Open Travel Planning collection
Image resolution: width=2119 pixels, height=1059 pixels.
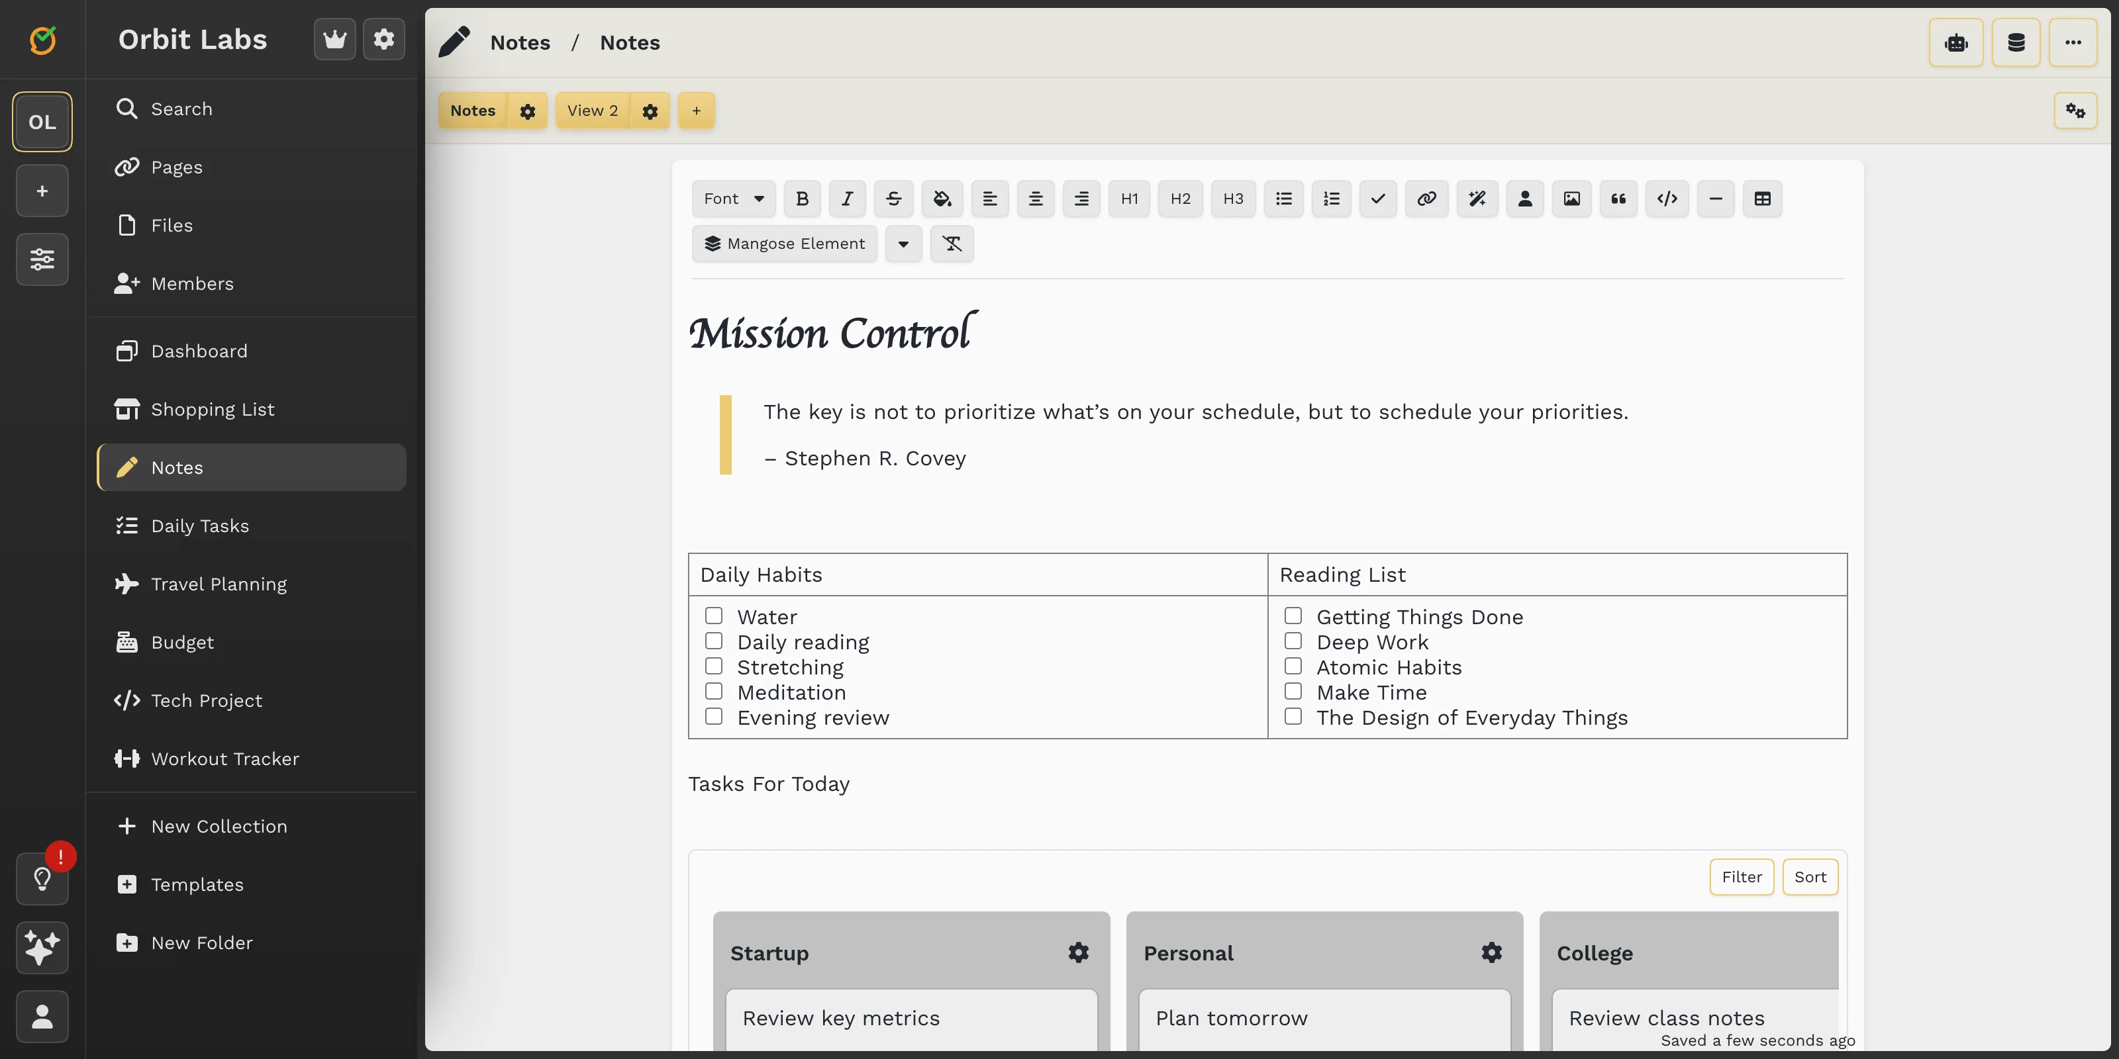[x=252, y=584]
